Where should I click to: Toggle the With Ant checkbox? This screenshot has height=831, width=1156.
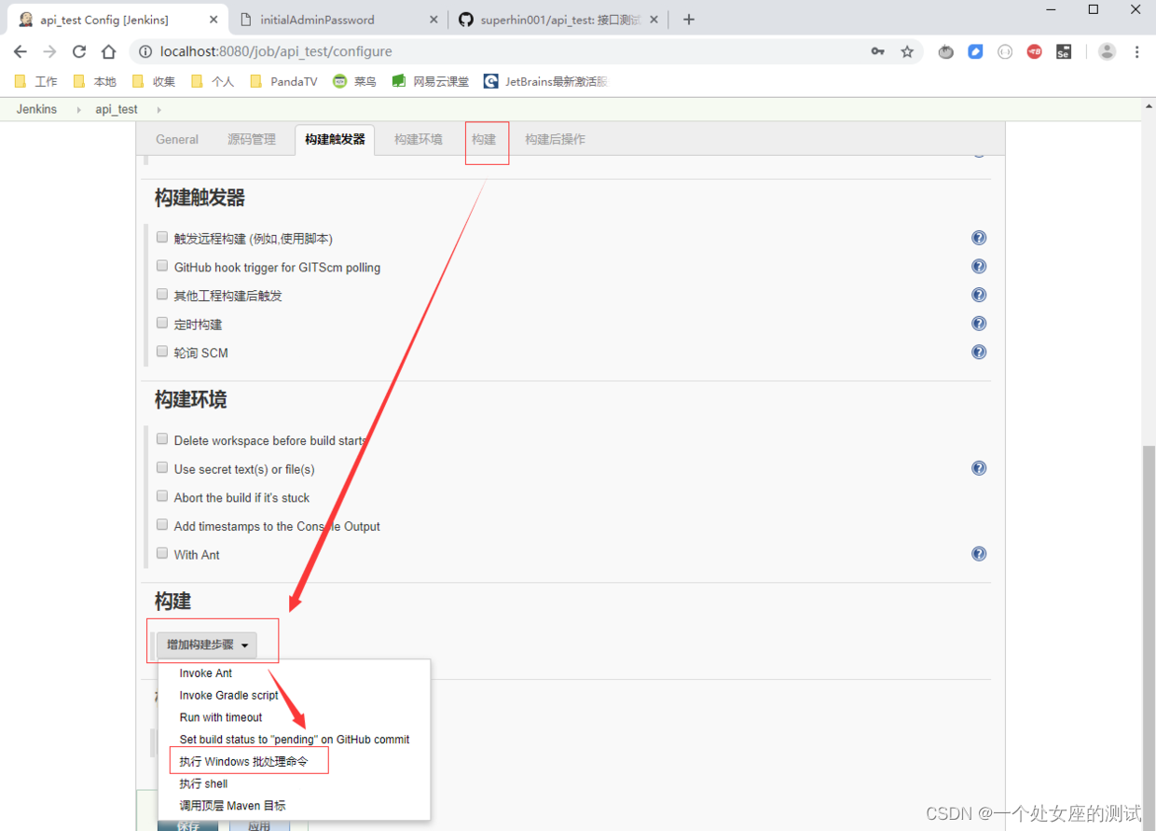click(x=162, y=553)
